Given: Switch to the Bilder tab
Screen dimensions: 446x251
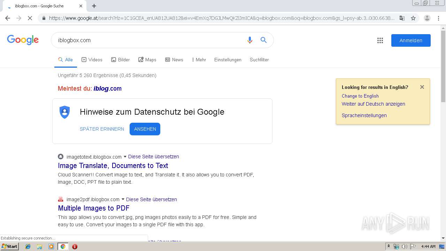Looking at the screenshot, I should tap(121, 60).
